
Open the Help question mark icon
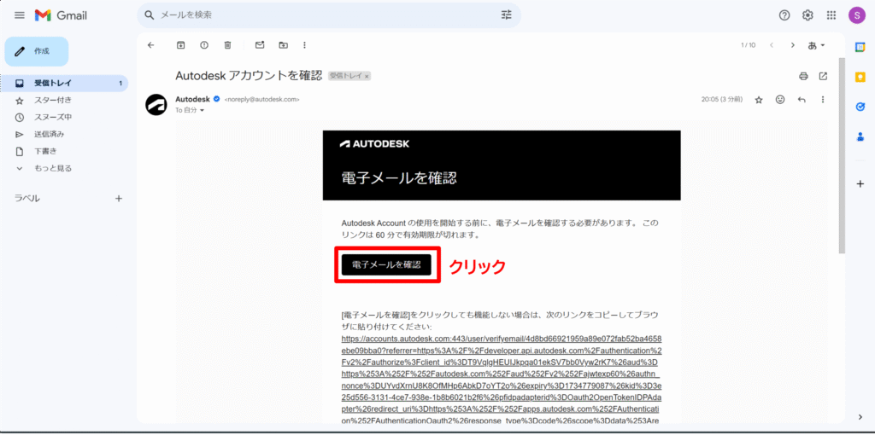(784, 15)
